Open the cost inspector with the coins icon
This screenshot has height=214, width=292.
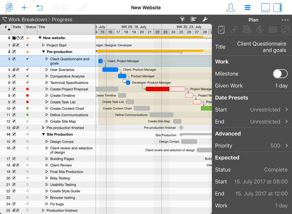[247, 29]
